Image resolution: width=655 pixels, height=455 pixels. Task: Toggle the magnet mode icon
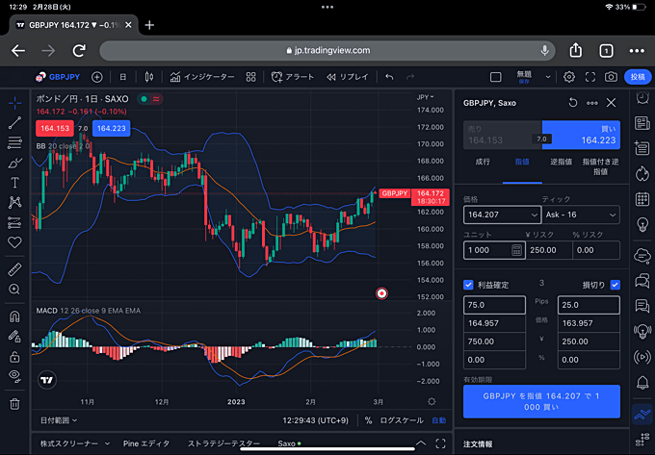[14, 316]
